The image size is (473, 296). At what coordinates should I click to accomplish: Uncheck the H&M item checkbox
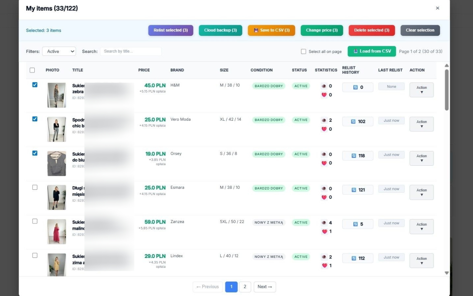click(35, 85)
